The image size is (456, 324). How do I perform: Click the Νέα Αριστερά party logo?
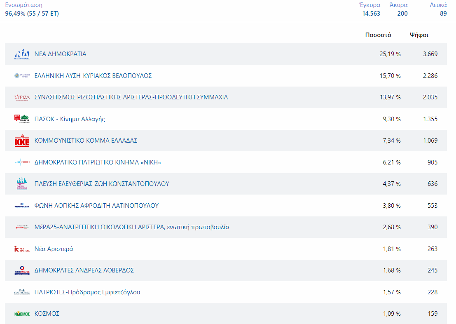tap(22, 249)
